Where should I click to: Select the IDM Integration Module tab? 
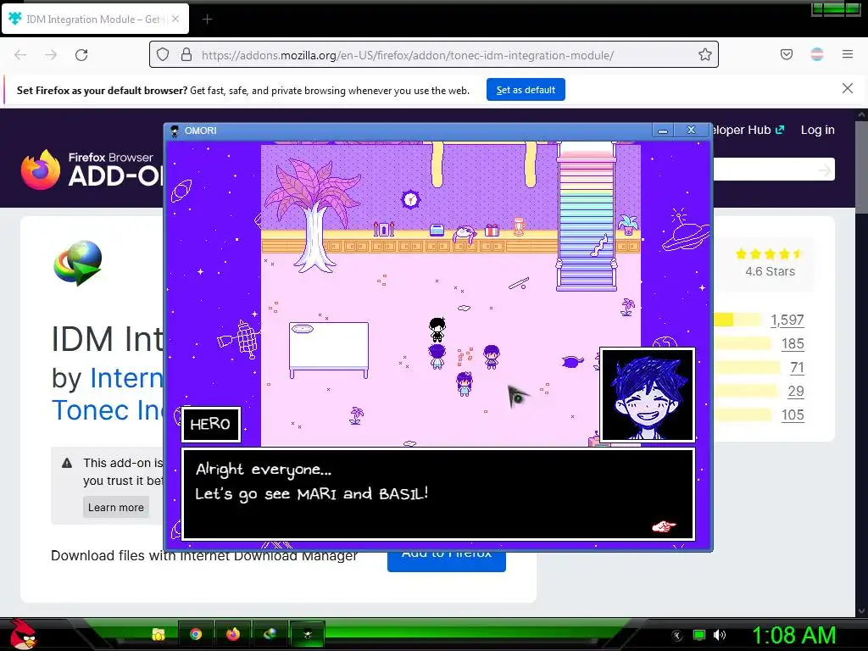(x=95, y=19)
